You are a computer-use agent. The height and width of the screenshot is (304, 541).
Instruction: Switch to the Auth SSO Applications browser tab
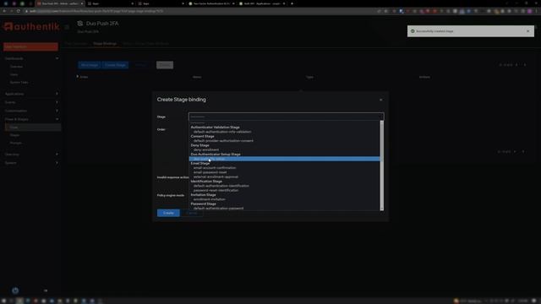point(263,3)
